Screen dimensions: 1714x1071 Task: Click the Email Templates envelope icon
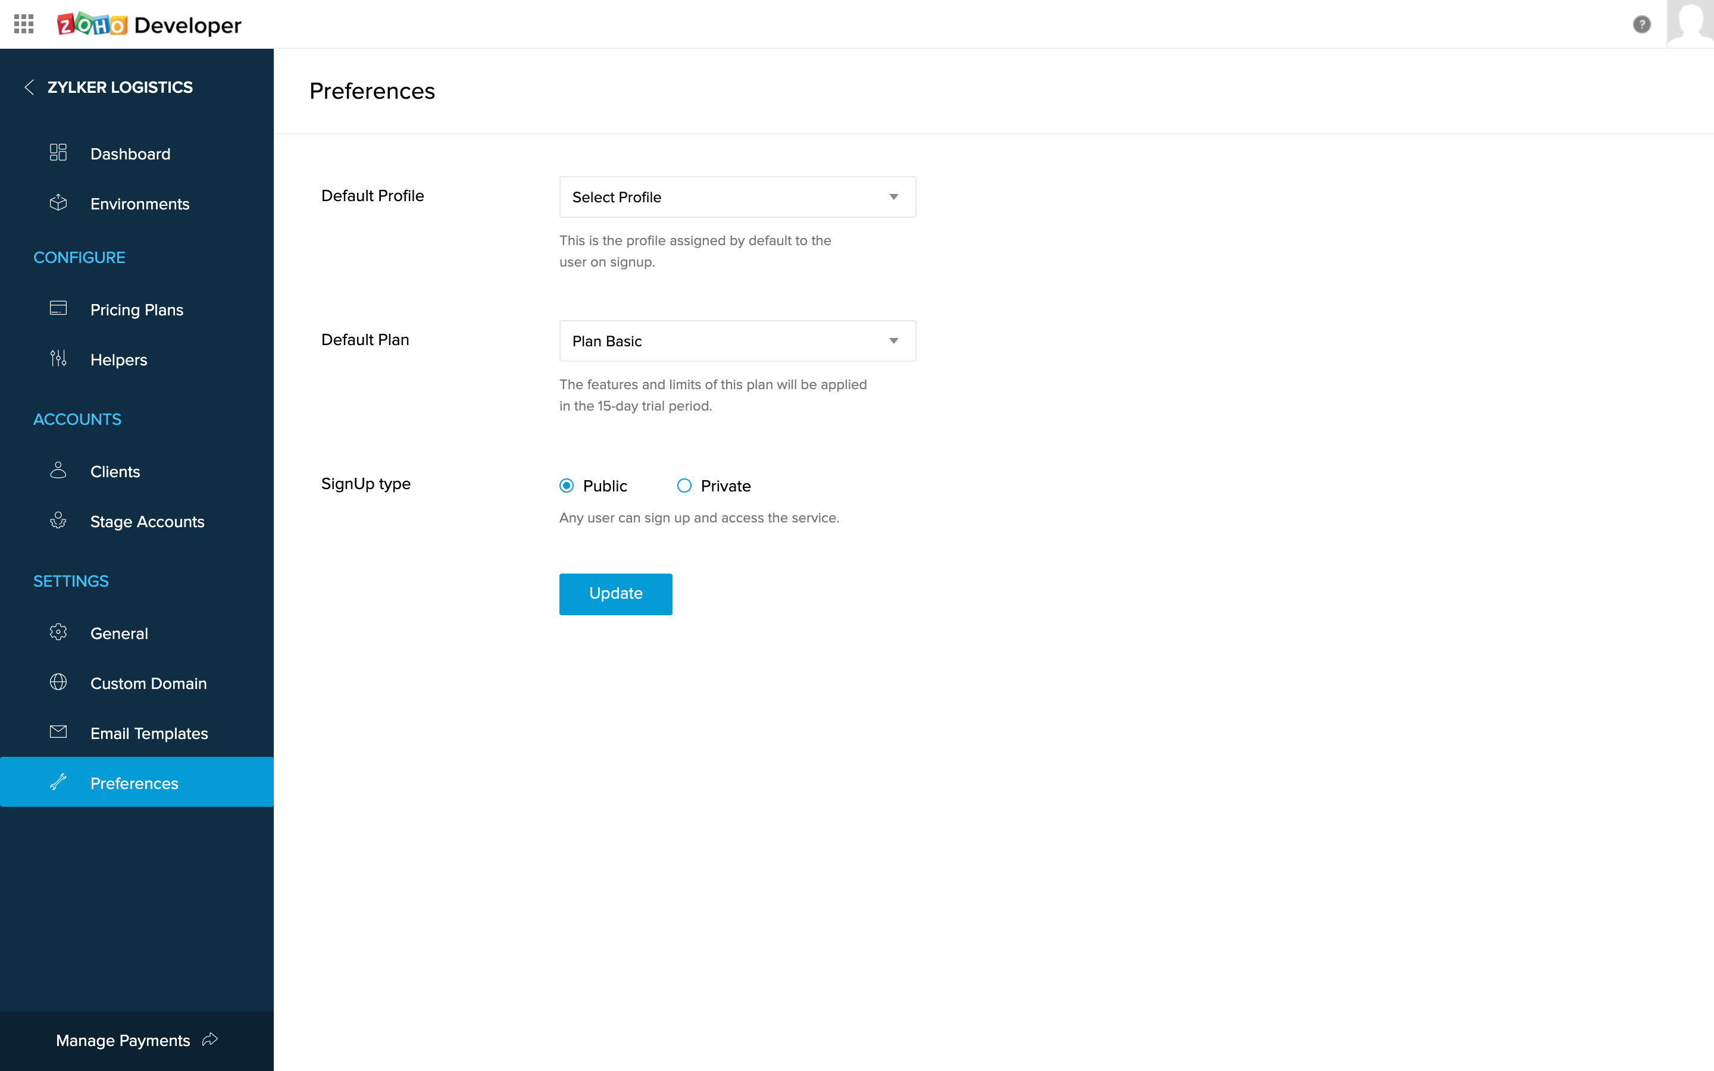pos(58,732)
